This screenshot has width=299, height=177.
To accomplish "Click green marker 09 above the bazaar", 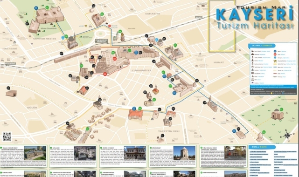I will pos(113,53).
